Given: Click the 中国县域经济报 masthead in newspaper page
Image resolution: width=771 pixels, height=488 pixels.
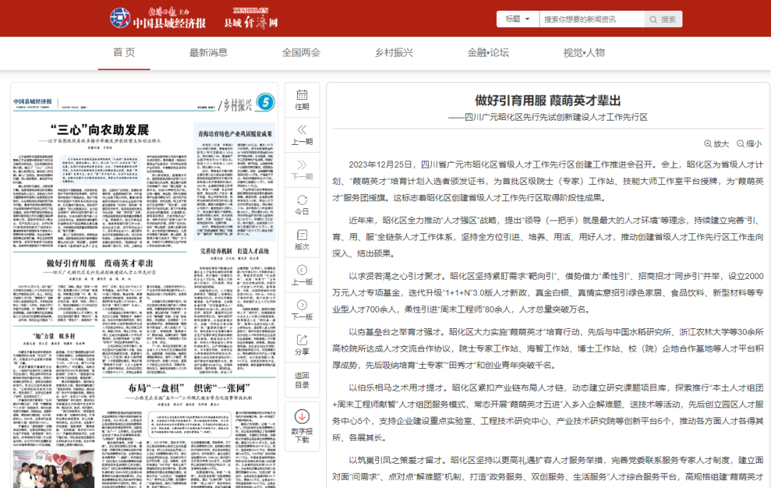Looking at the screenshot, I should [x=32, y=102].
